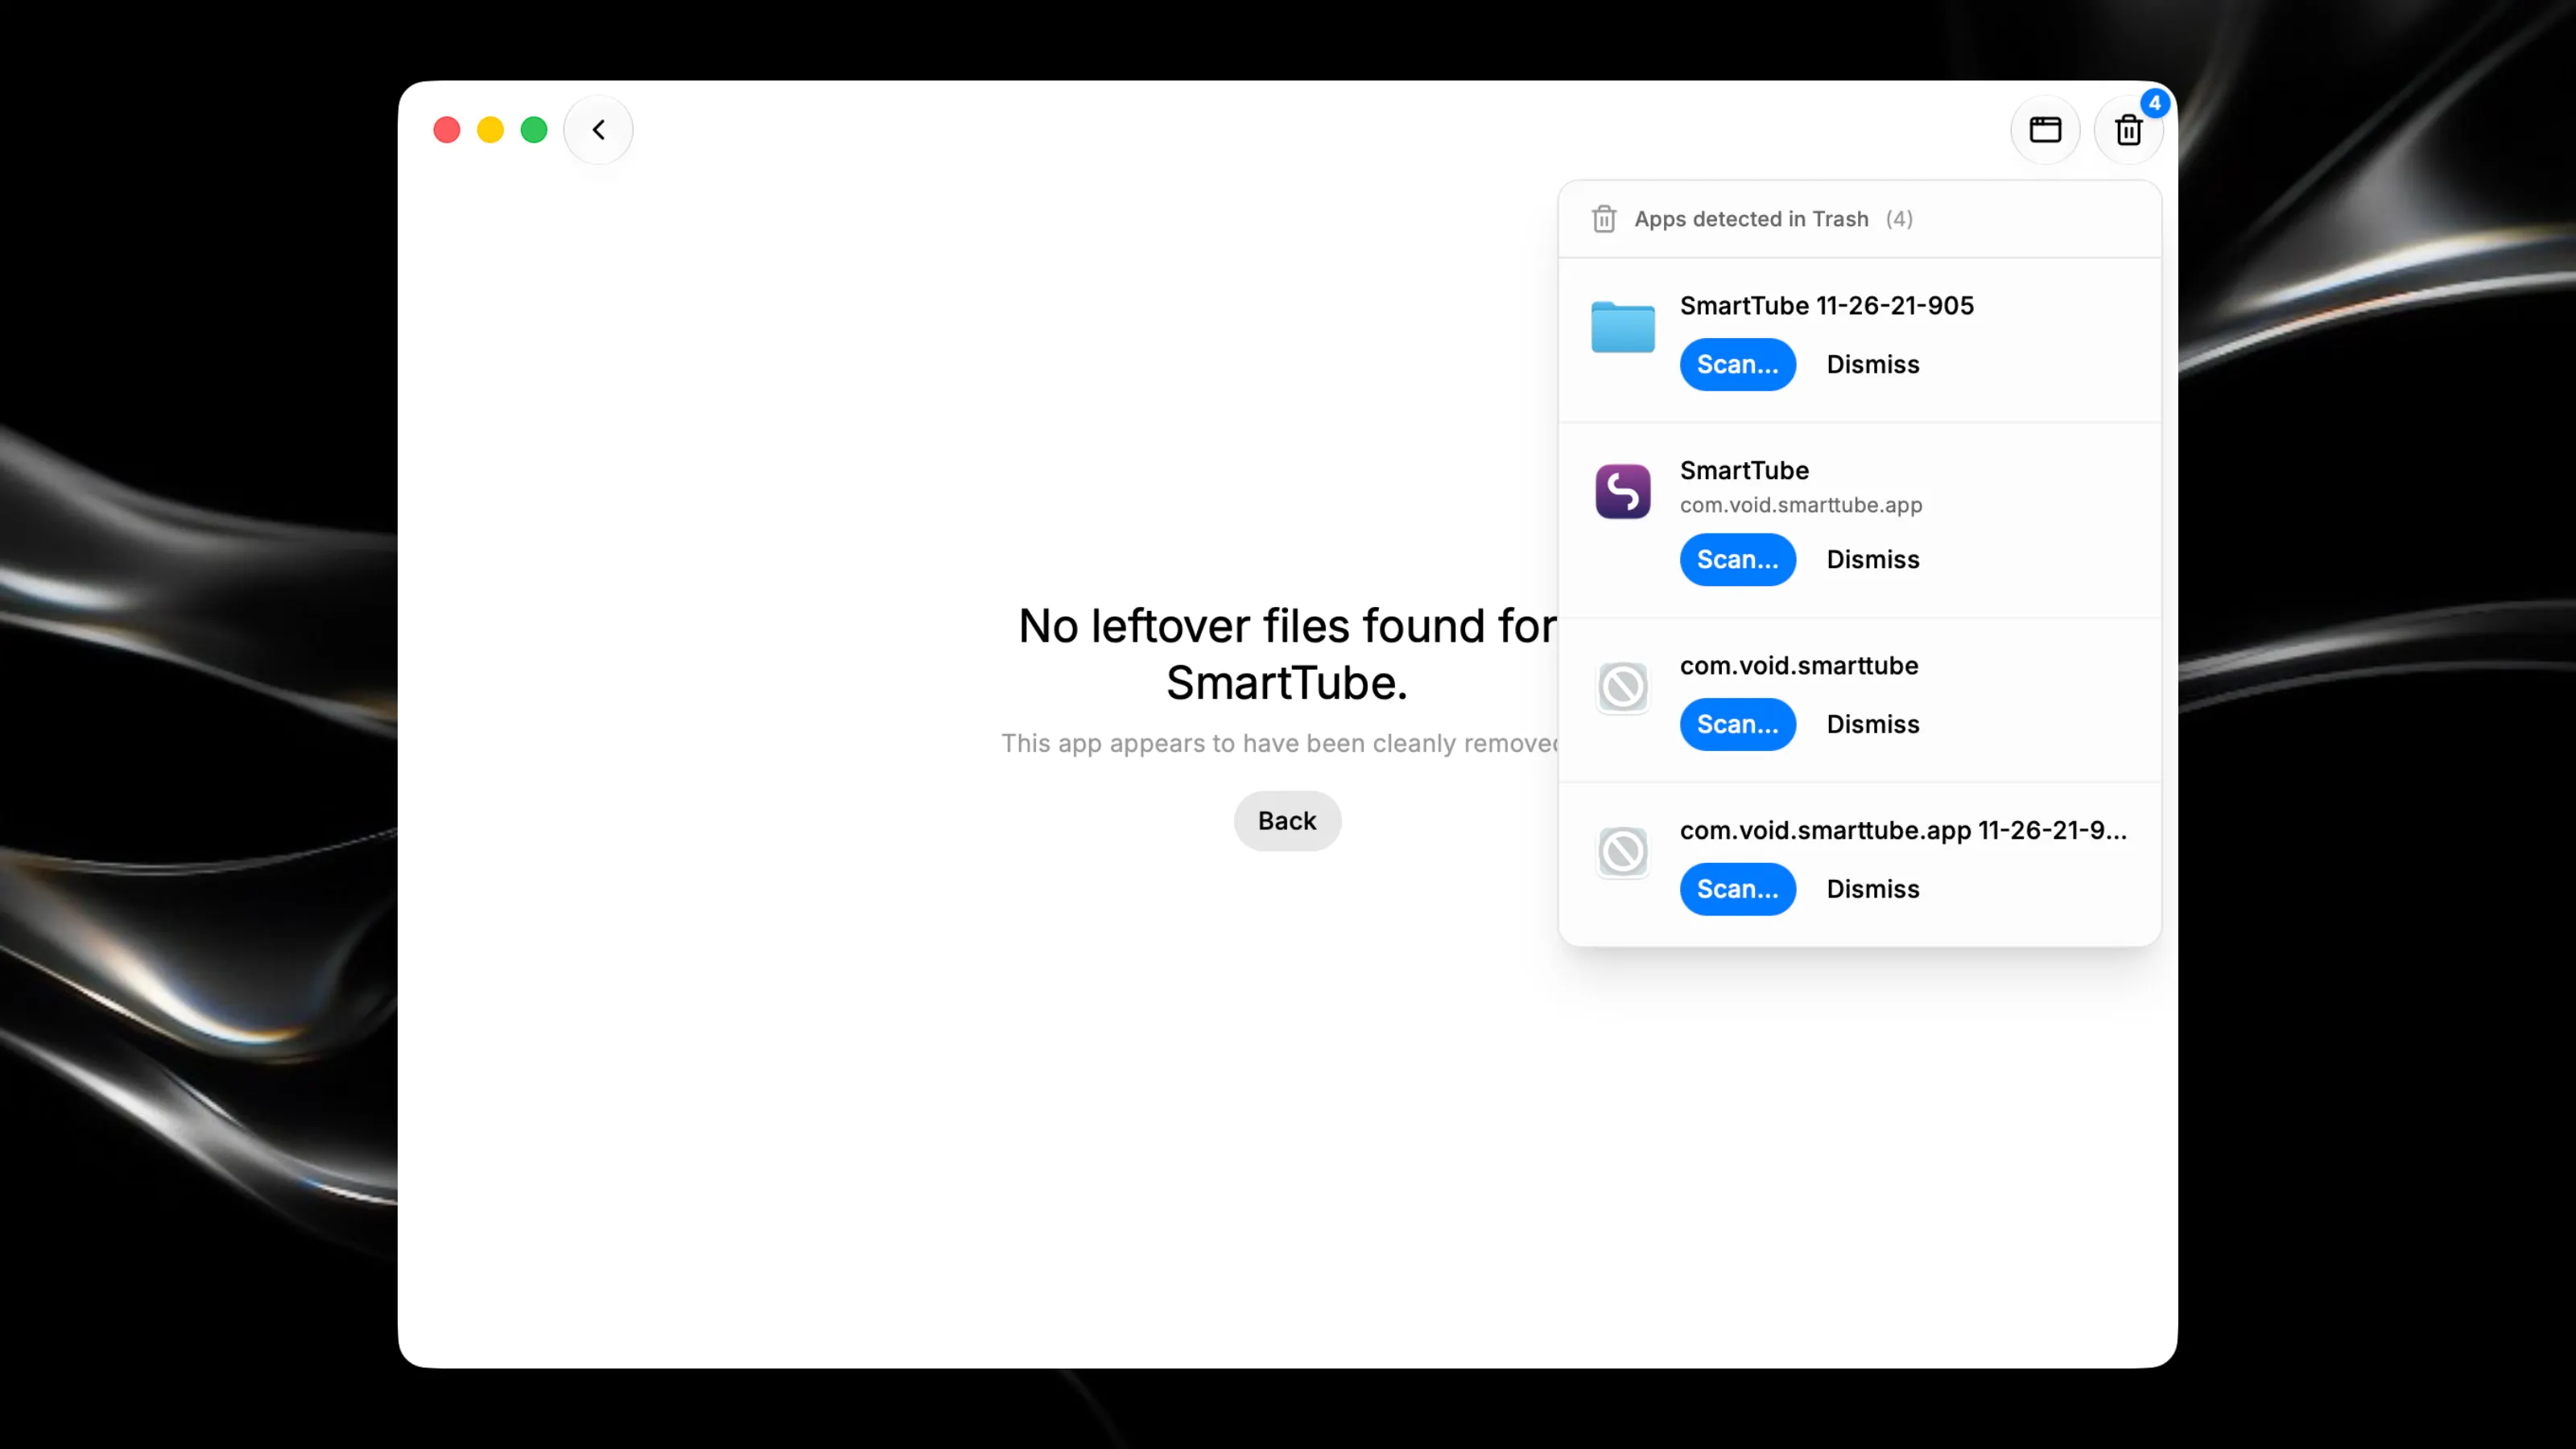Close the window with the red button
This screenshot has height=1449, width=2576.
coord(446,130)
